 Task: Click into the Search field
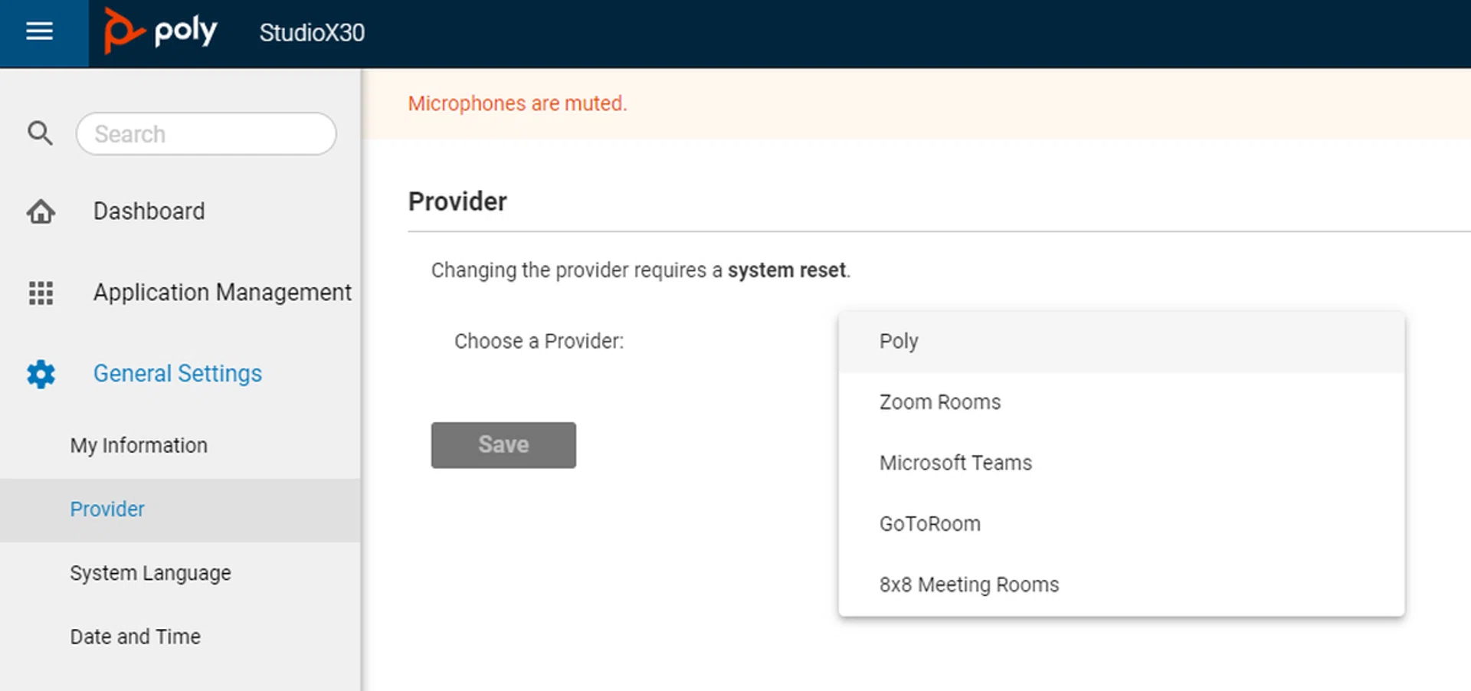205,133
